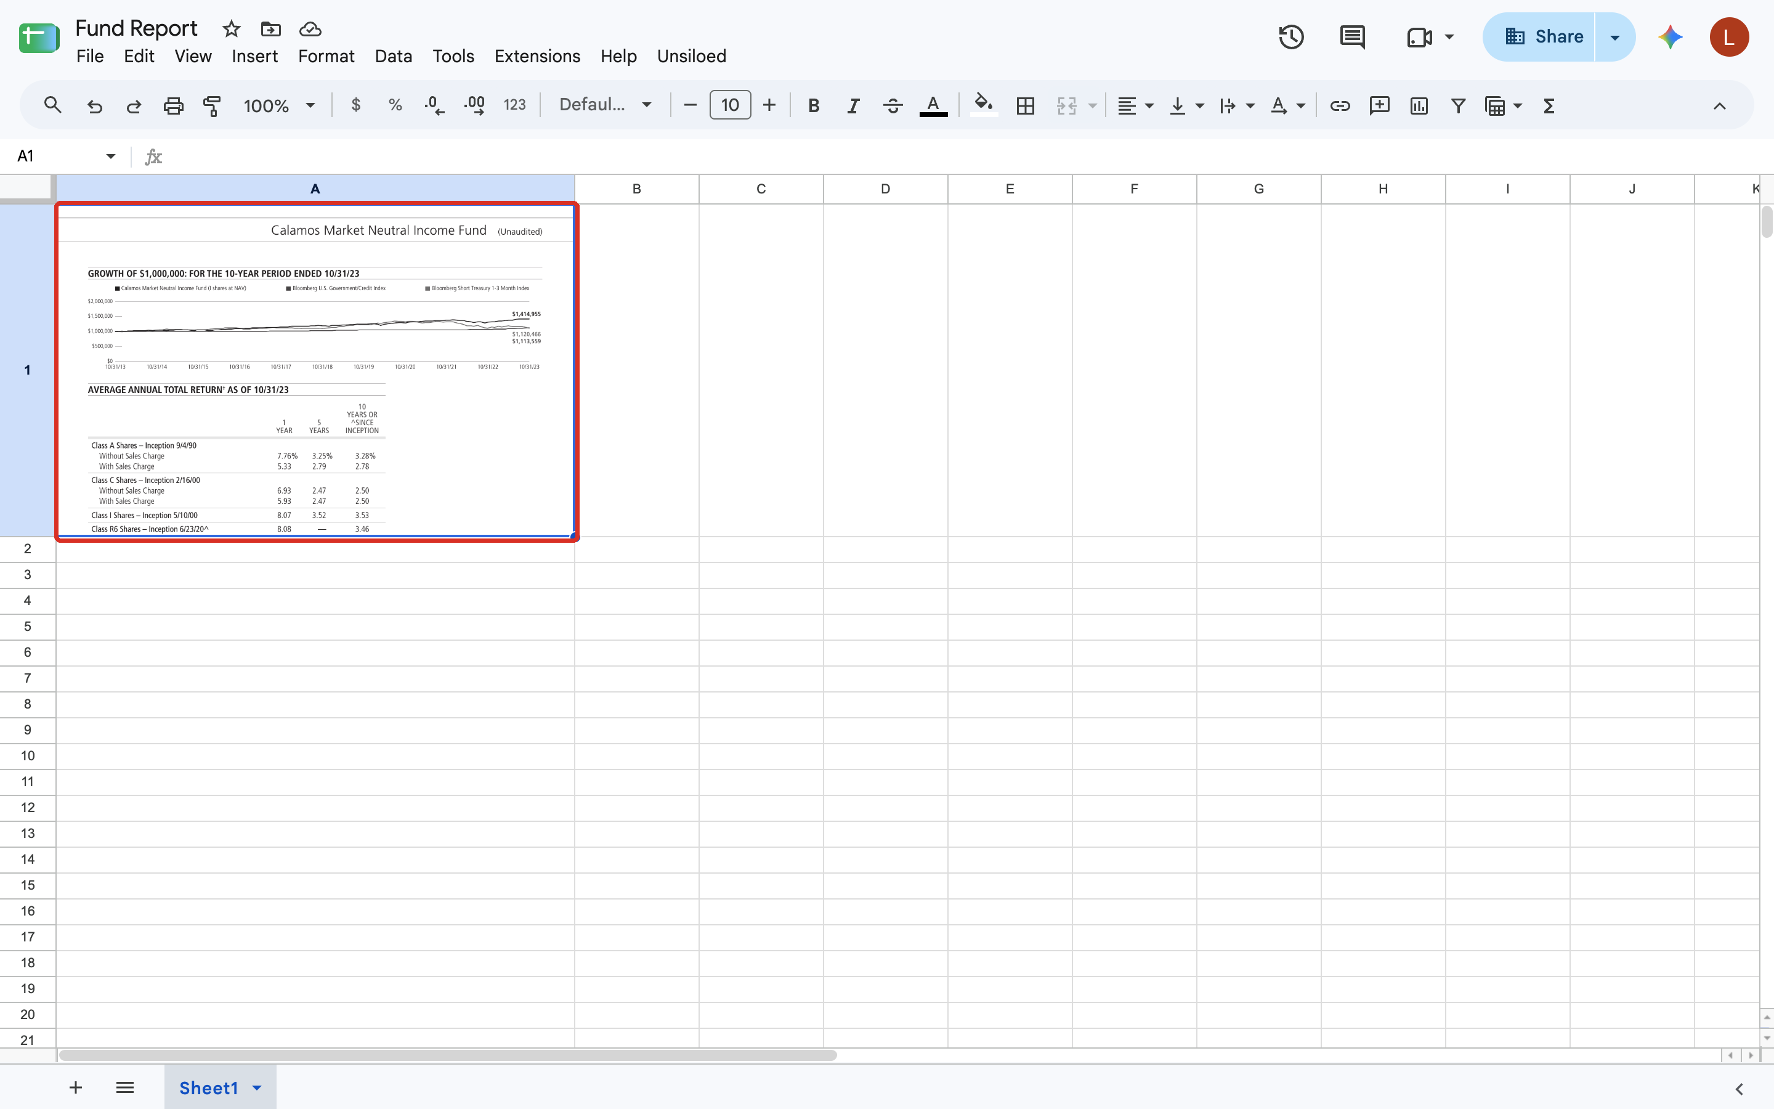
Task: Star the Fund Report document
Action: click(232, 28)
